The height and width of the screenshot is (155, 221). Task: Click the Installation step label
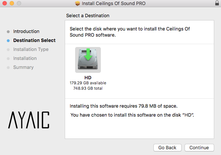[25, 58]
